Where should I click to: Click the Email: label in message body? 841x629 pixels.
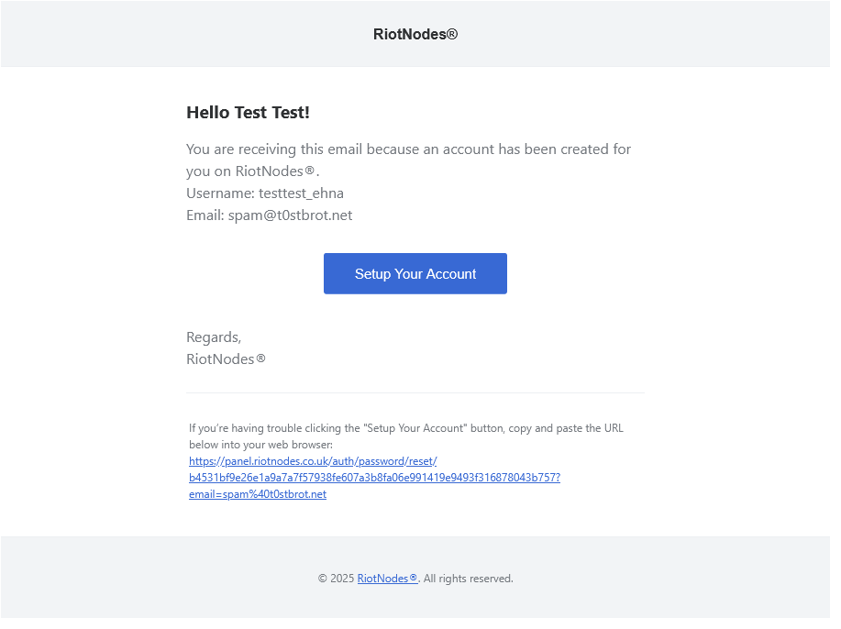point(205,215)
